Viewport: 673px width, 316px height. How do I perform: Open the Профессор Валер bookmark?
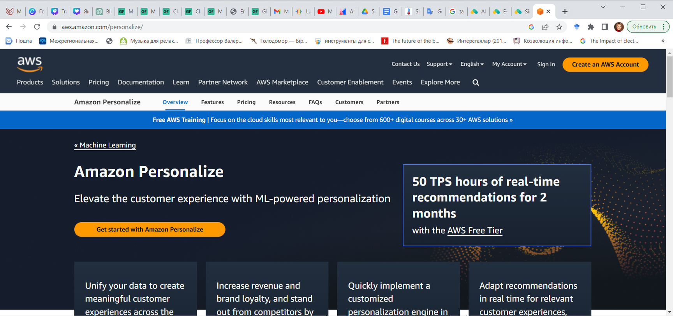pos(214,41)
